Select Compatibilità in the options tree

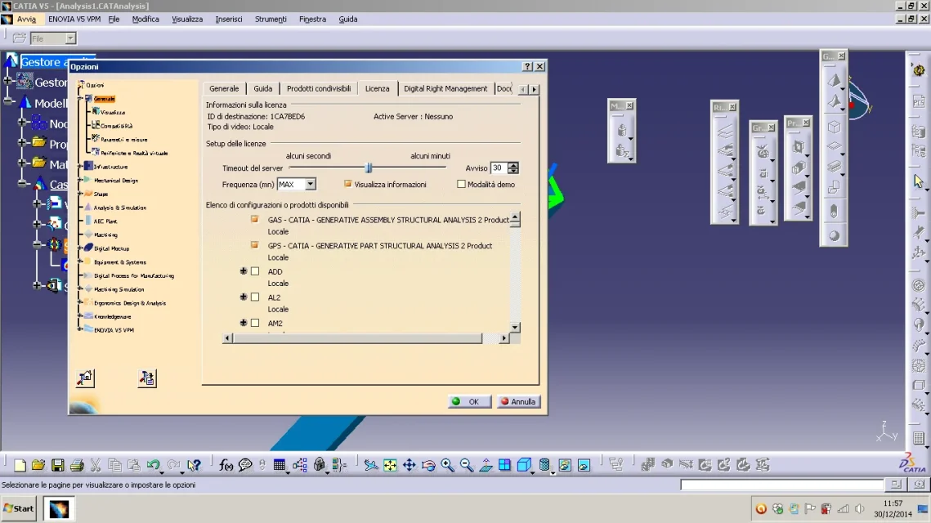pyautogui.click(x=116, y=126)
